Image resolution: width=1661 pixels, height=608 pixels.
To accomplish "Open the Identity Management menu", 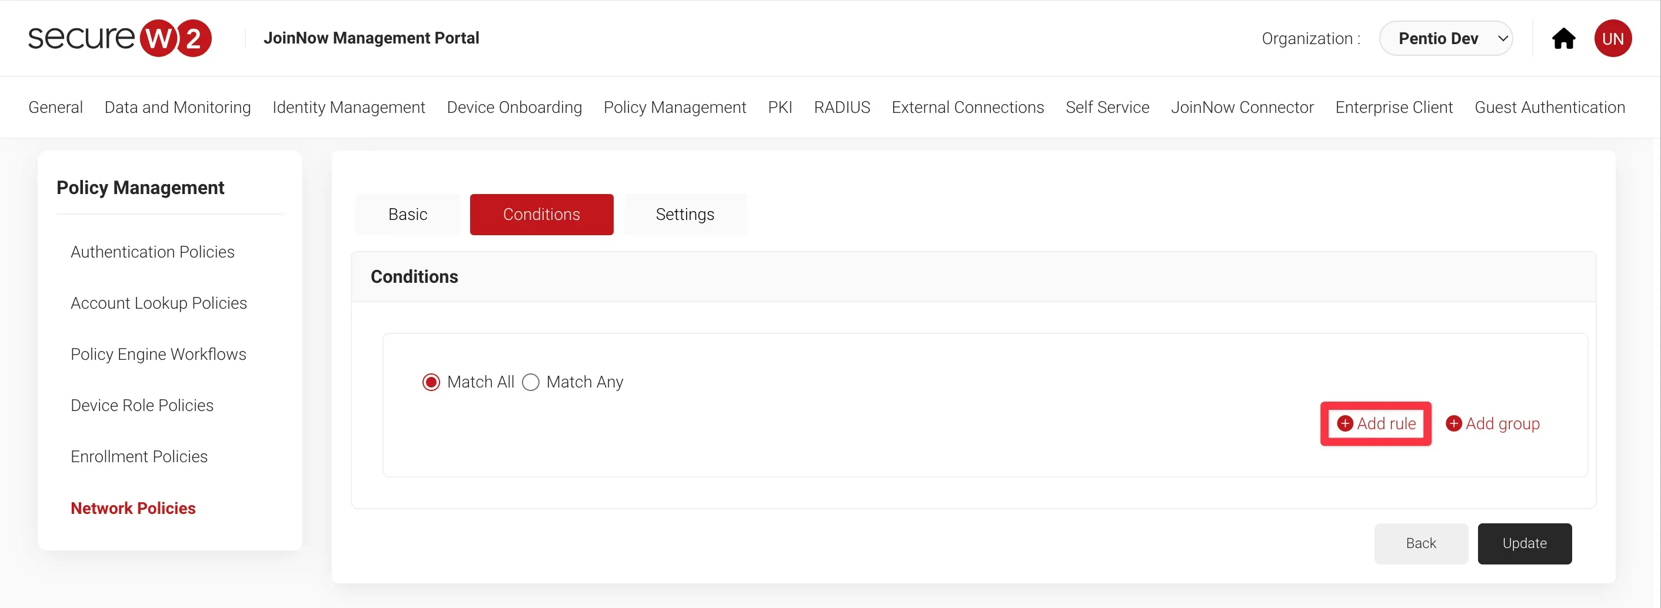I will coord(348,107).
